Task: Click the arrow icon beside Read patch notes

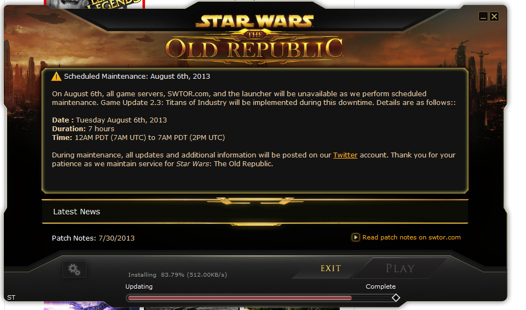Action: (x=355, y=237)
